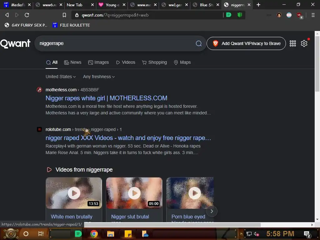Open the green shield extension icon

click(x=240, y=15)
